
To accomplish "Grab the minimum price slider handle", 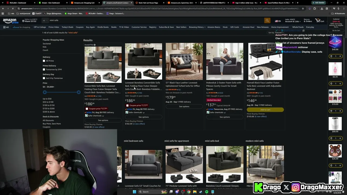I will [x=45, y=92].
